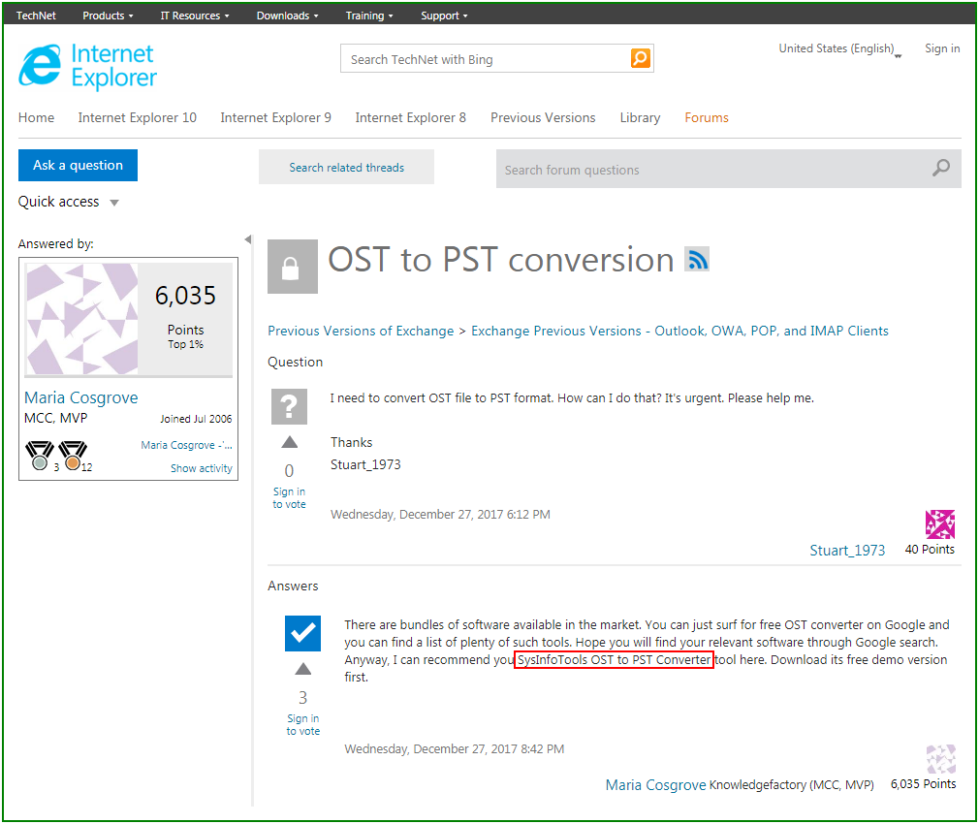Click Search related threads button
The height and width of the screenshot is (824, 979).
346,167
